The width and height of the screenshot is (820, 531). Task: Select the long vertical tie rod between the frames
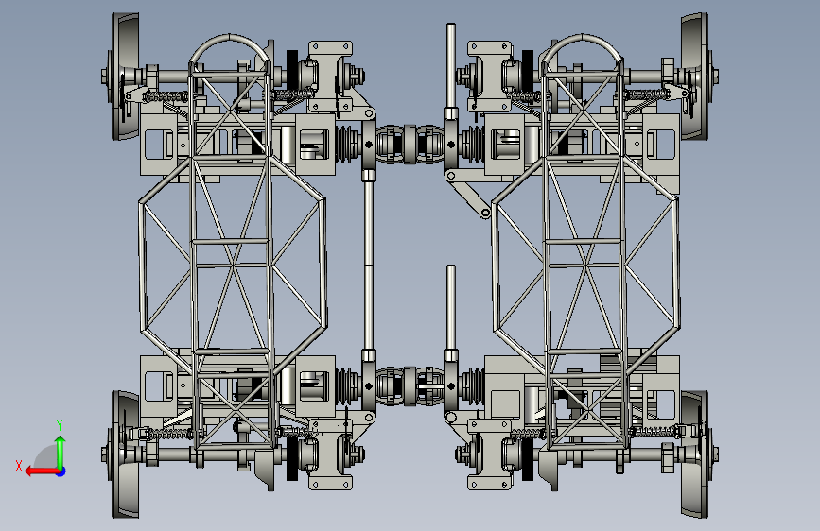[x=369, y=265]
